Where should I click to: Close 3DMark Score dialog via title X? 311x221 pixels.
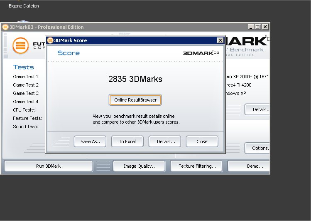coord(220,40)
